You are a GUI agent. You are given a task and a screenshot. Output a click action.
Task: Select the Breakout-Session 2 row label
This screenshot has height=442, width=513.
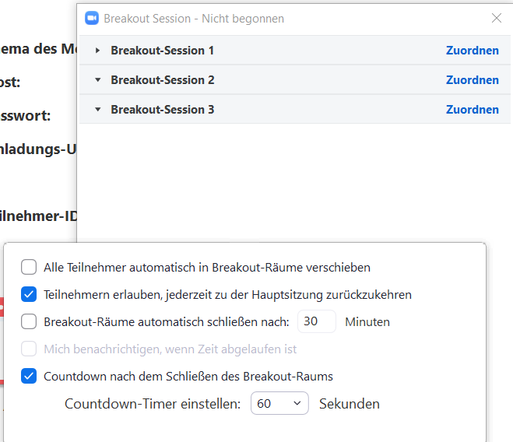pos(162,80)
